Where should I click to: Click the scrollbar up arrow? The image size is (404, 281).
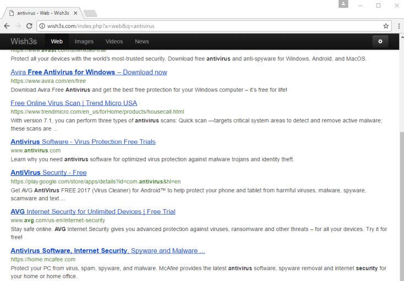pyautogui.click(x=402, y=37)
